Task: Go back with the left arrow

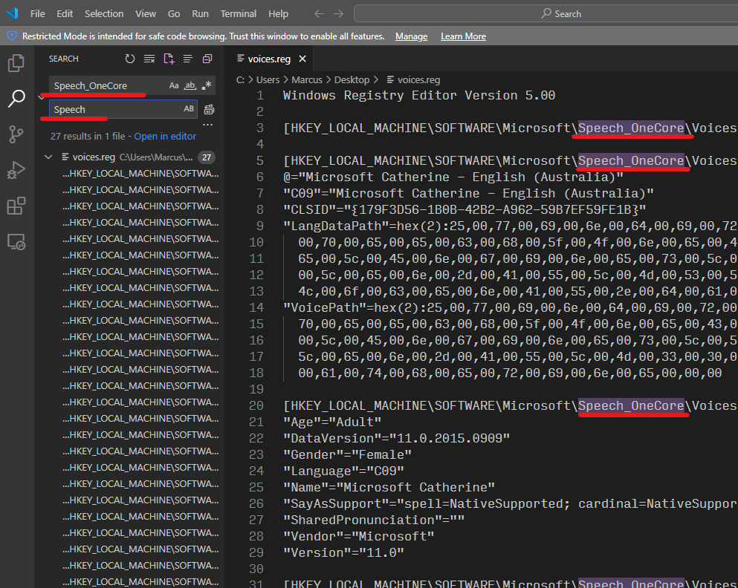Action: pos(319,13)
